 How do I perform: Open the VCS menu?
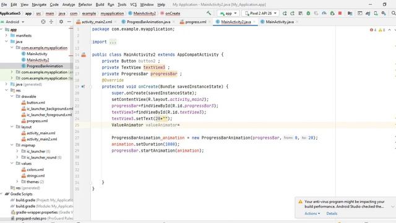point(134,4)
